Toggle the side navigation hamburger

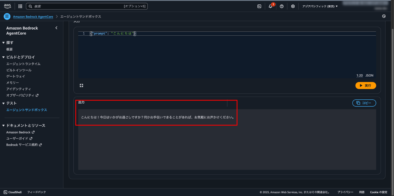[7, 17]
